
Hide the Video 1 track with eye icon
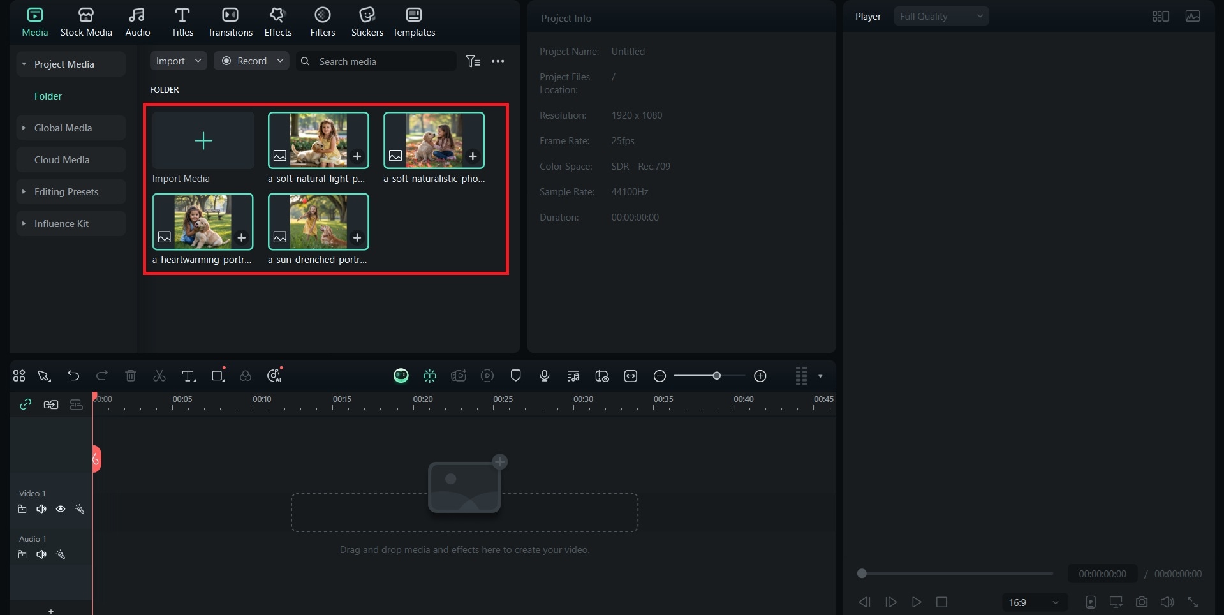pos(61,509)
